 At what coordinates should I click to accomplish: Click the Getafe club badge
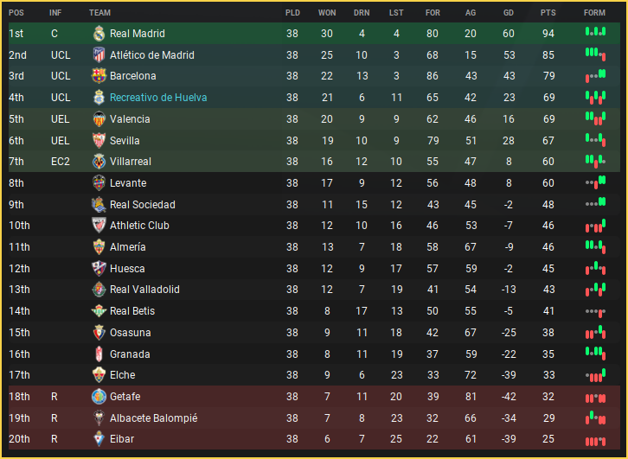99,397
